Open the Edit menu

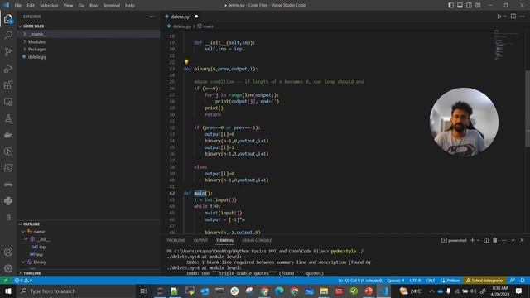(x=31, y=5)
